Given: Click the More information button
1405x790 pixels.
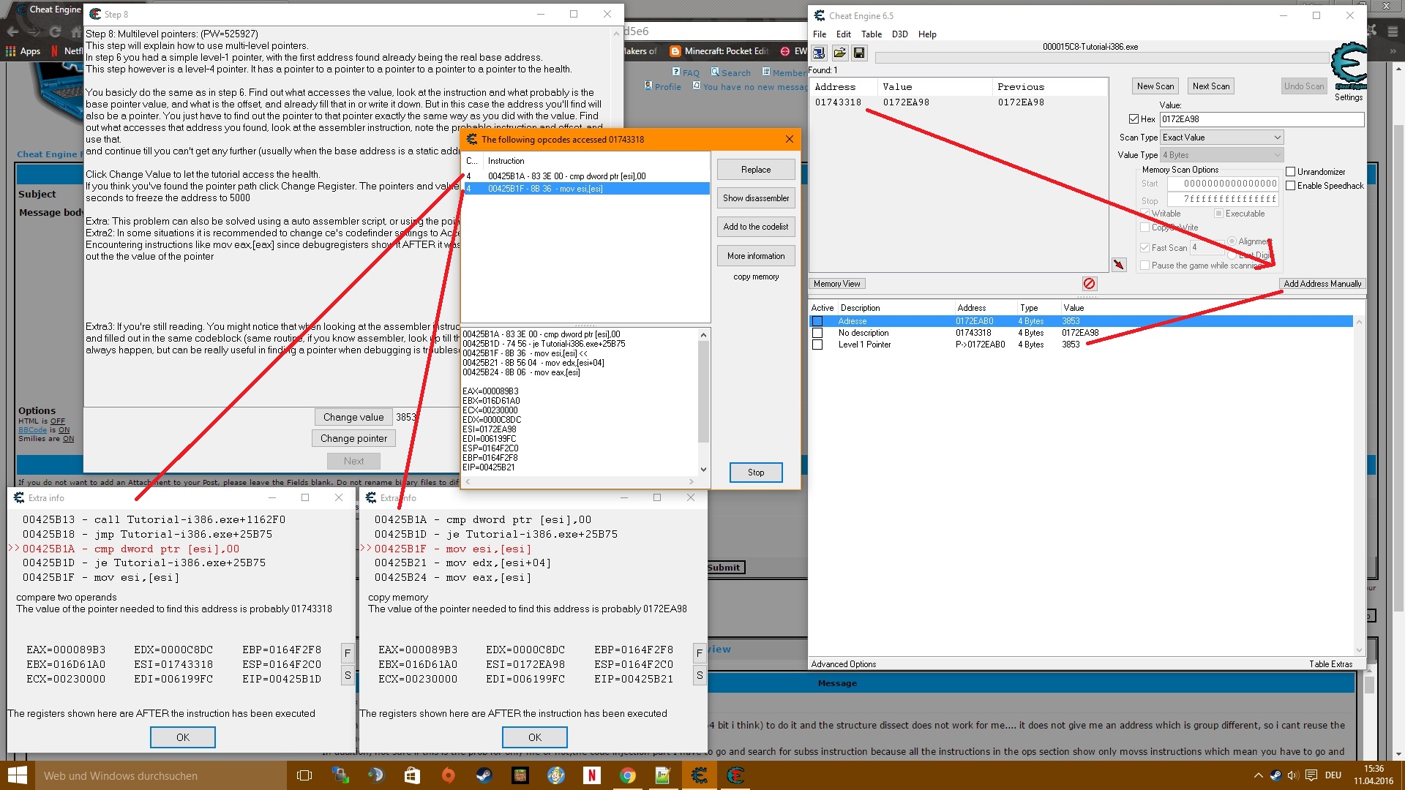Looking at the screenshot, I should click(756, 256).
